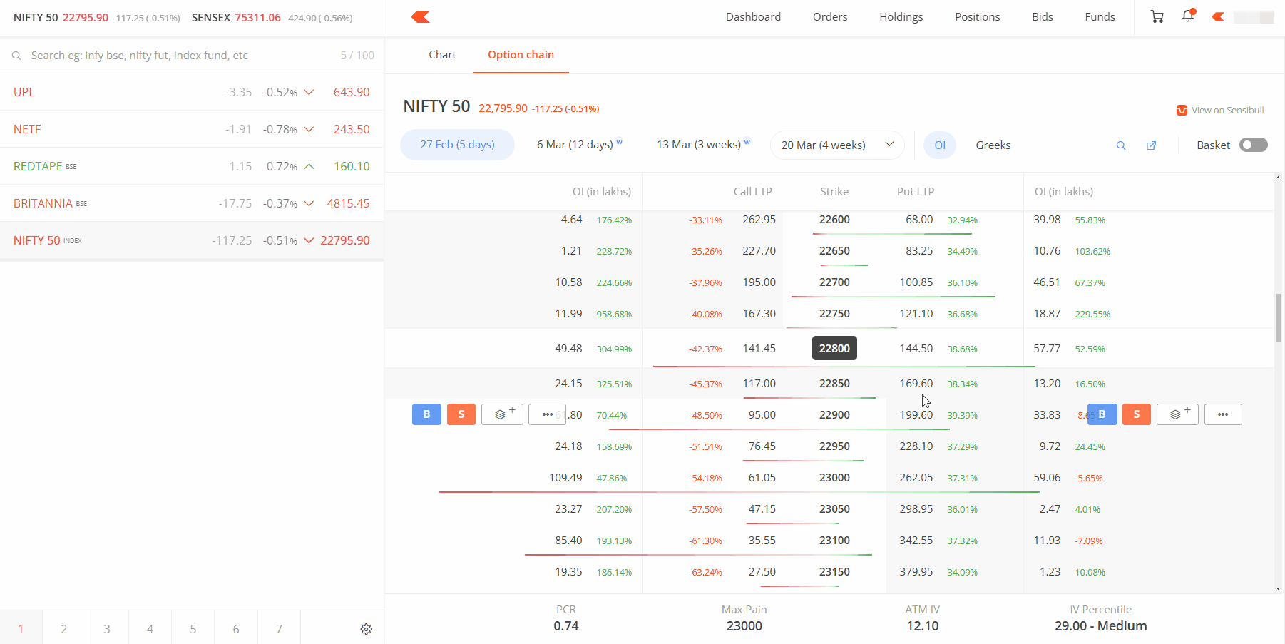Click the Max Pain value 23000
1285x644 pixels.
point(744,626)
